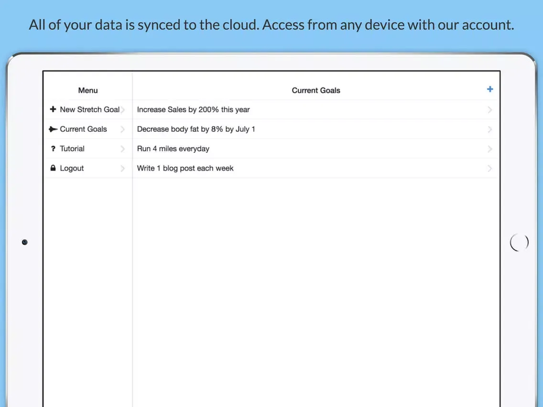Click the question mark Tutorial icon
The image size is (543, 407).
(53, 149)
